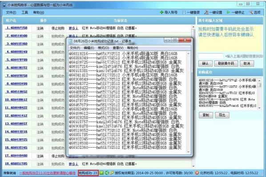
Task: Click 抢购成功 button in row 10
Action: click(58, 100)
